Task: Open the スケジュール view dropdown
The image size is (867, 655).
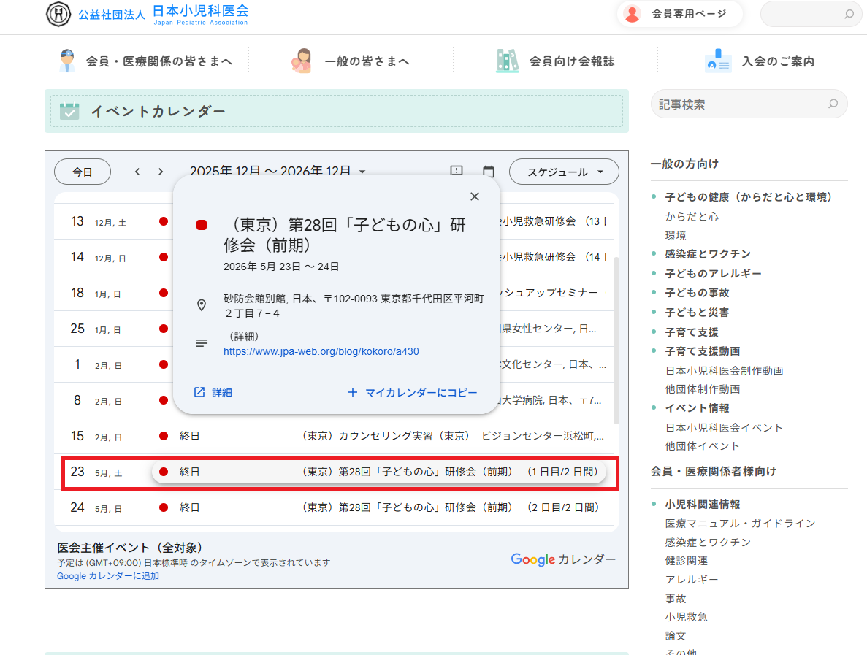Action: click(x=564, y=172)
